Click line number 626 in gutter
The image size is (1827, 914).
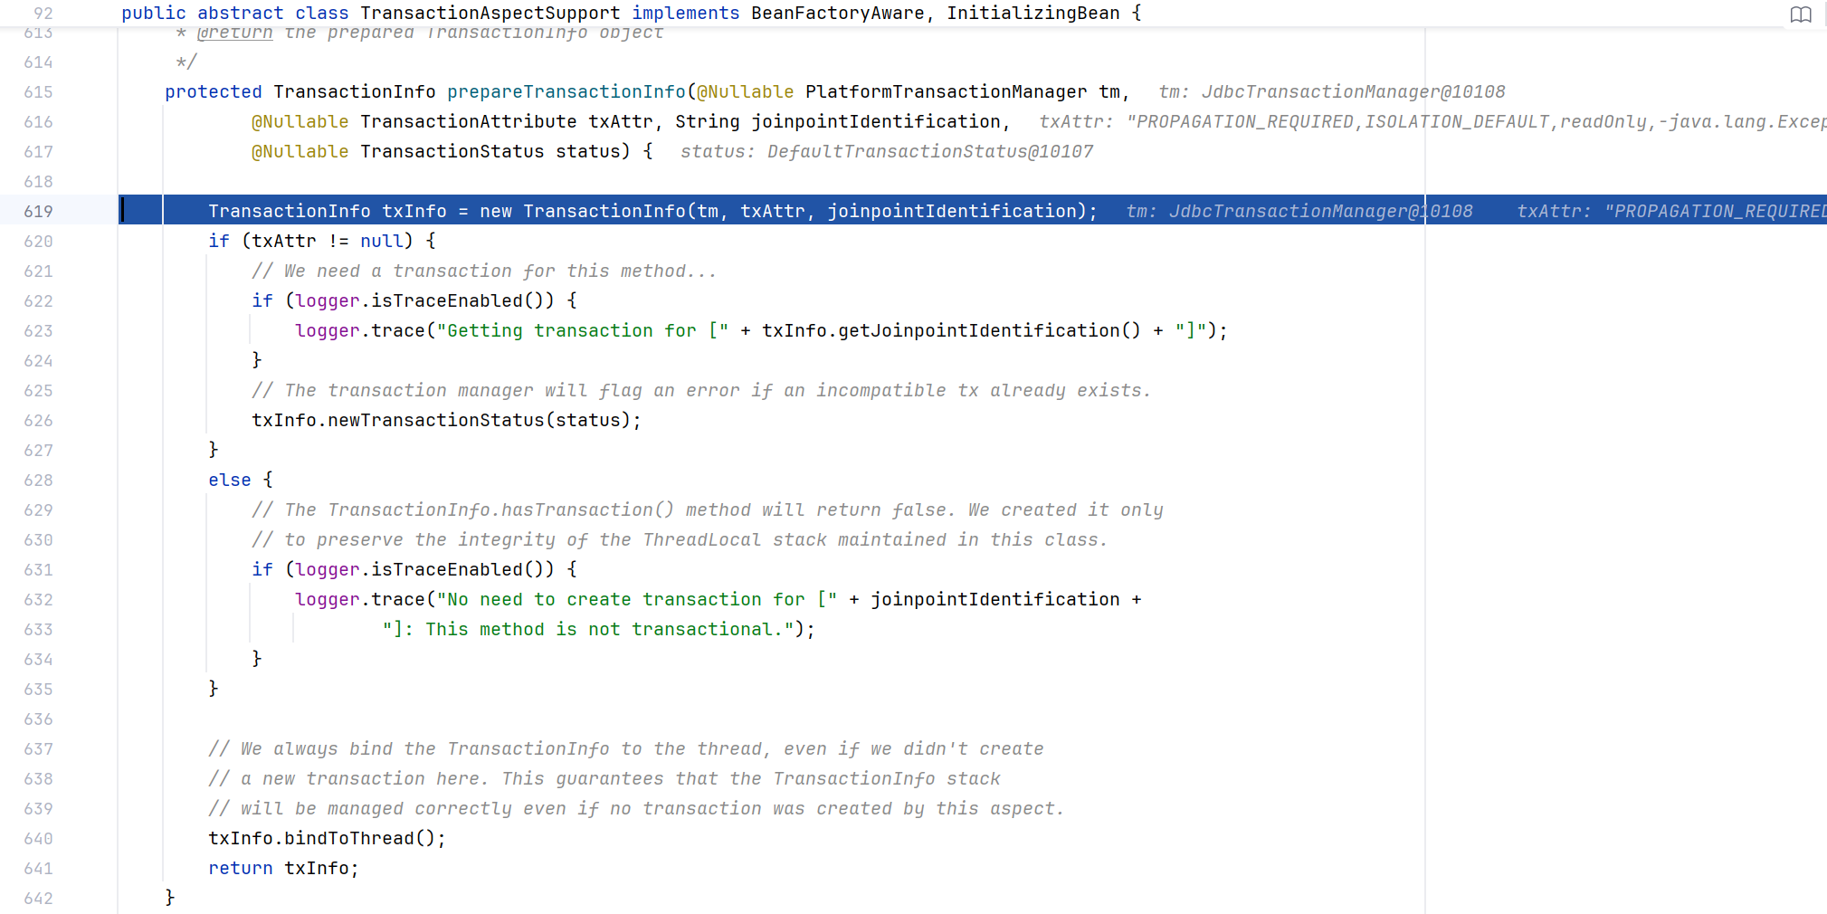[x=38, y=420]
